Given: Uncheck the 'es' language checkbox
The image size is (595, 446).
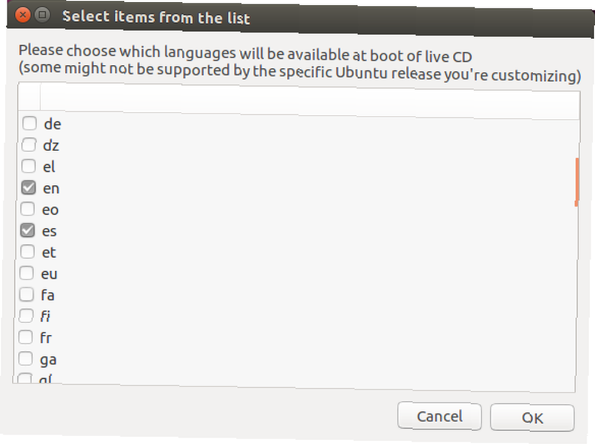Looking at the screenshot, I should [x=27, y=230].
